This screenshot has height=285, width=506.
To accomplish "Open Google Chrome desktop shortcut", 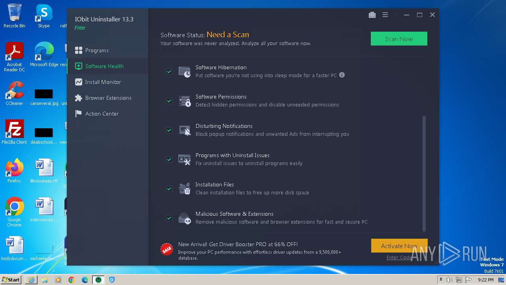I will [14, 212].
